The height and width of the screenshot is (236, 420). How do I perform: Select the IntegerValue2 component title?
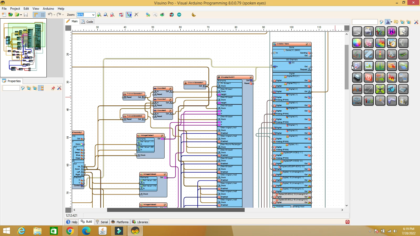pyautogui.click(x=150, y=174)
